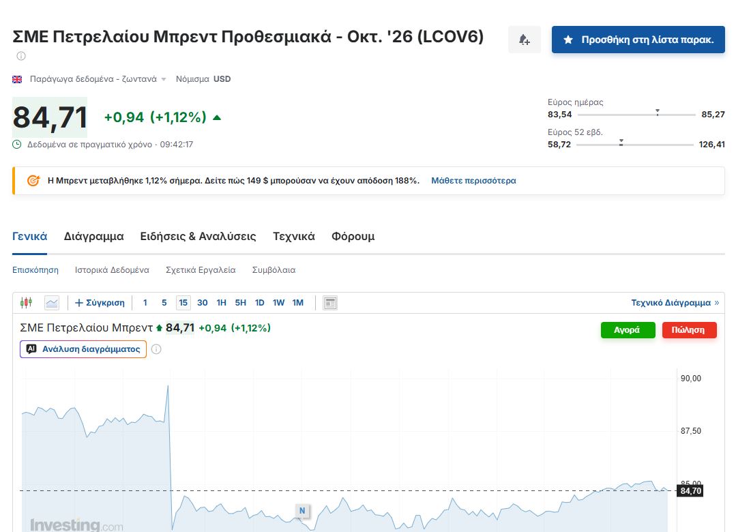Open the Συμβόλαια sub-tab
Screen dimensions: 736x532
[x=274, y=270]
